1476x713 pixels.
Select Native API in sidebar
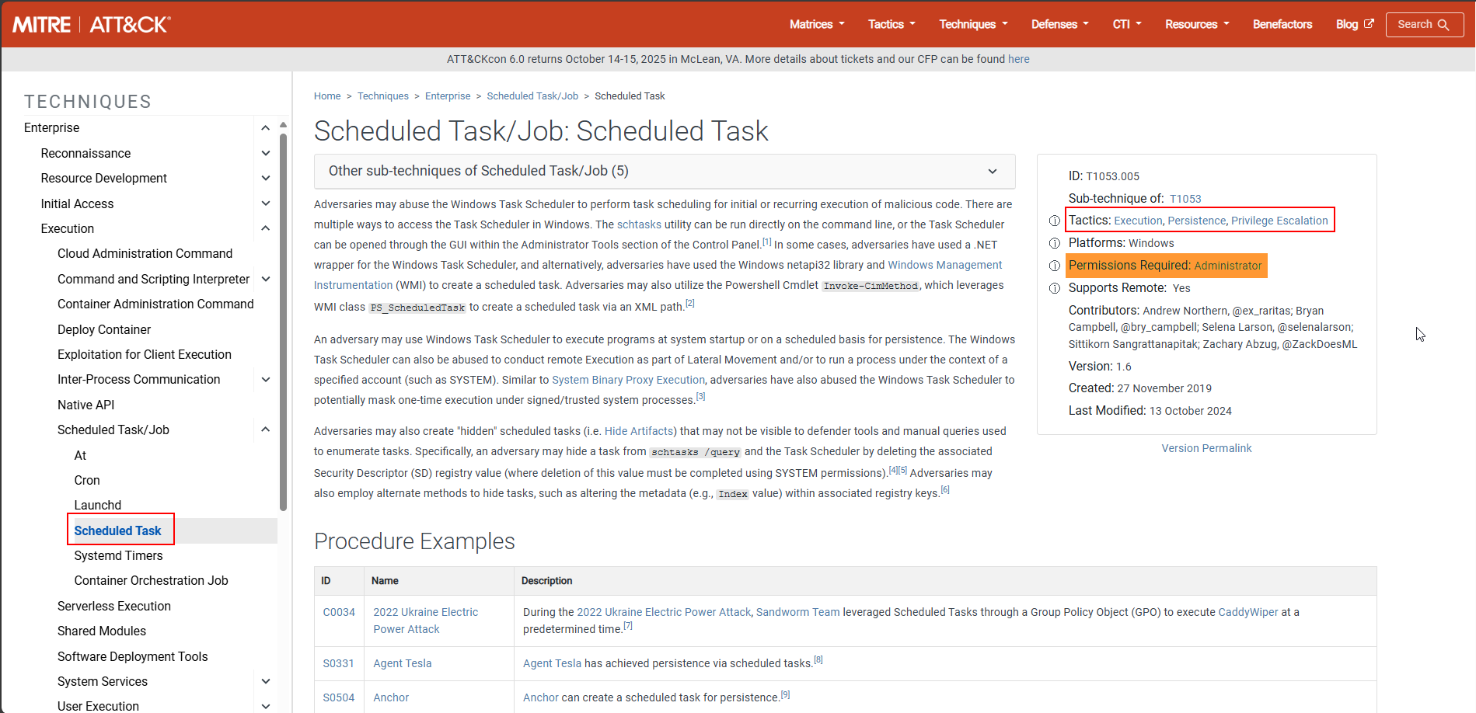[x=85, y=405]
